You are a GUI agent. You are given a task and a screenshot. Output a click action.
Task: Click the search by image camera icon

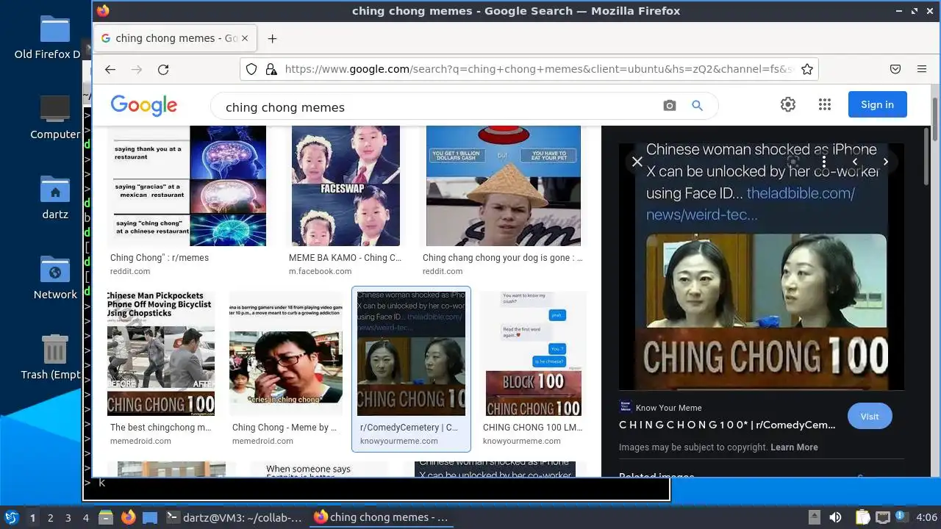(x=669, y=106)
